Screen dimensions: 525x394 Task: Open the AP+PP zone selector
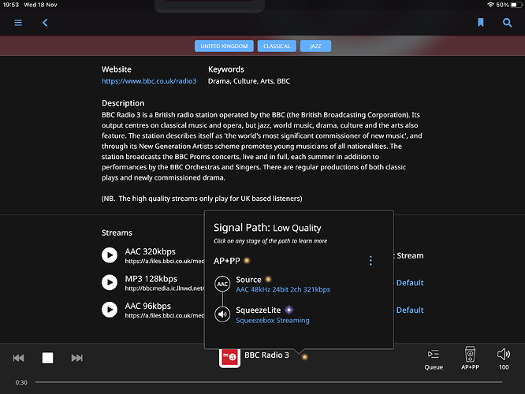(x=470, y=359)
